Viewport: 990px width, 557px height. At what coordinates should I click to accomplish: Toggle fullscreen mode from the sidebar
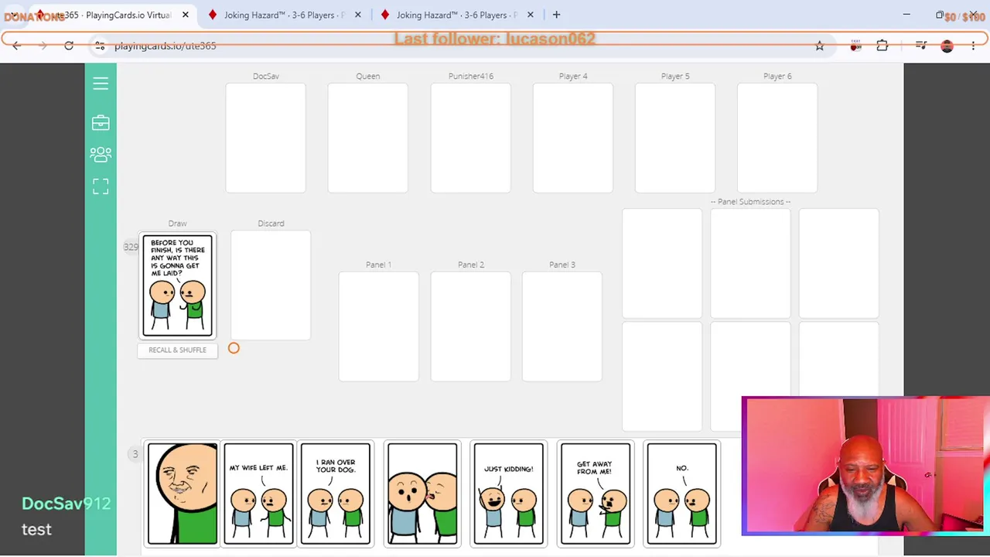pos(101,186)
